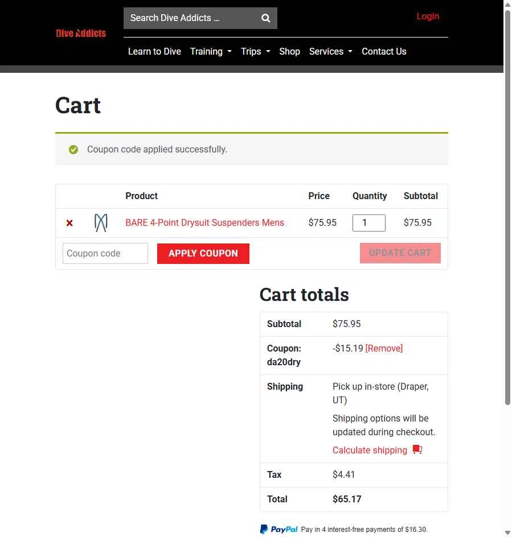Go to the Shop page
The width and height of the screenshot is (512, 537).
pyautogui.click(x=289, y=51)
